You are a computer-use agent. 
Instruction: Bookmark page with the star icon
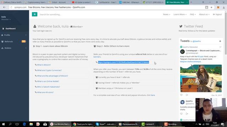click(x=211, y=7)
